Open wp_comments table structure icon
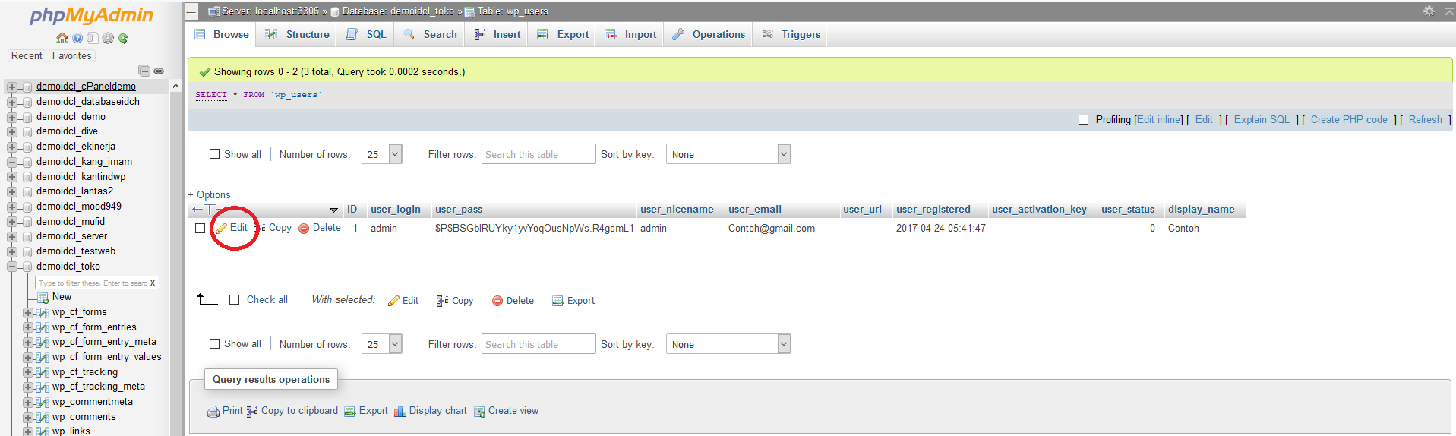1456x436 pixels. click(43, 417)
